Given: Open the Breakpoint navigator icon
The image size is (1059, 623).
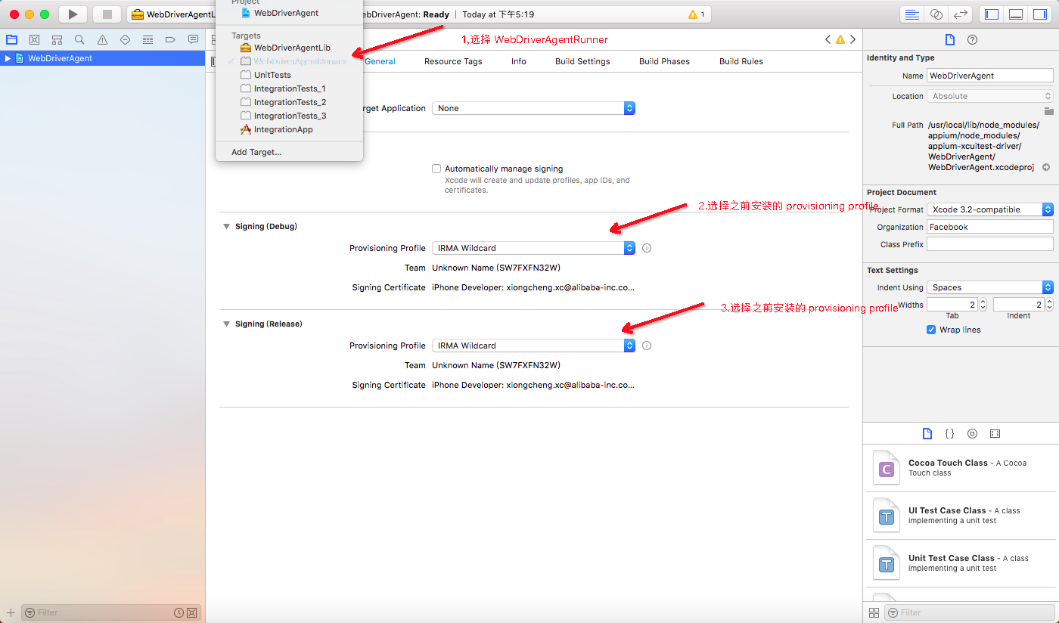Looking at the screenshot, I should coord(170,39).
